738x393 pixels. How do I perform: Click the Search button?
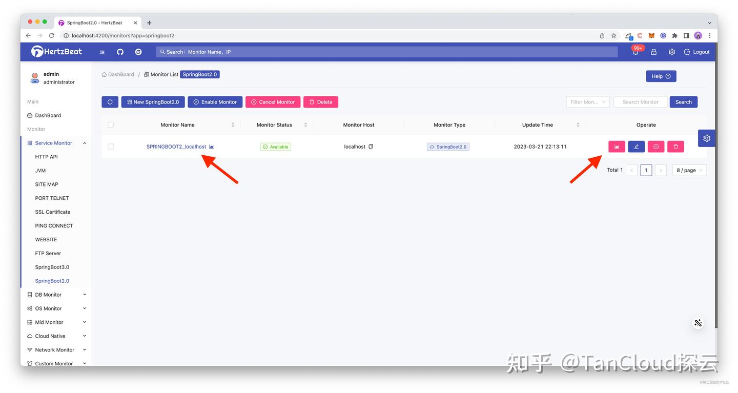(x=684, y=102)
